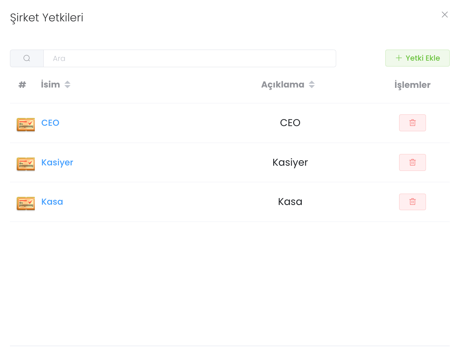Open the Kasiyer permission link

point(57,162)
